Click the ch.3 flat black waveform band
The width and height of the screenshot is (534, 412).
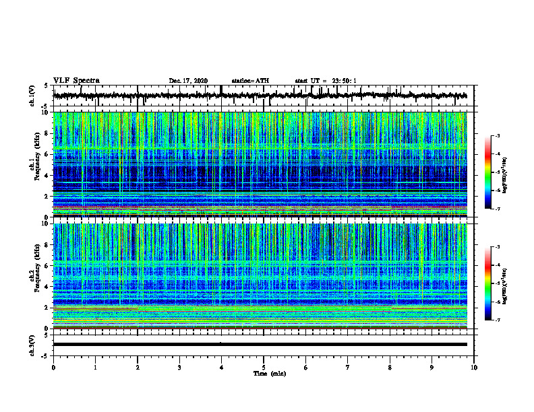[260, 345]
